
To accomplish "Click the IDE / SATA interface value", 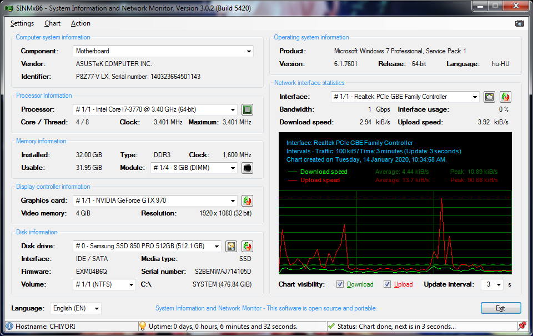I will (92, 259).
